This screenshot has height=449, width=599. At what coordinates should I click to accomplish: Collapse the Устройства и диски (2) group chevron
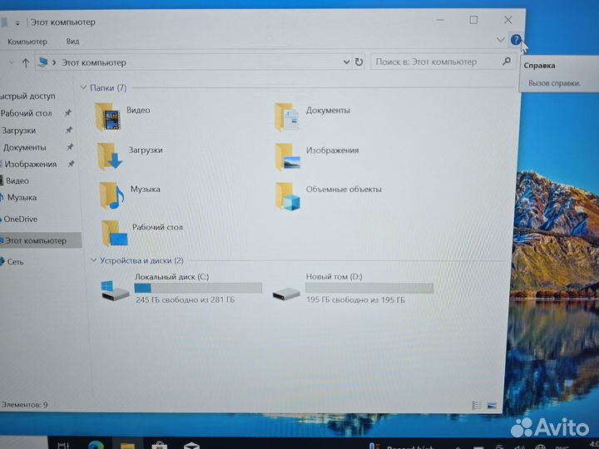tap(93, 260)
